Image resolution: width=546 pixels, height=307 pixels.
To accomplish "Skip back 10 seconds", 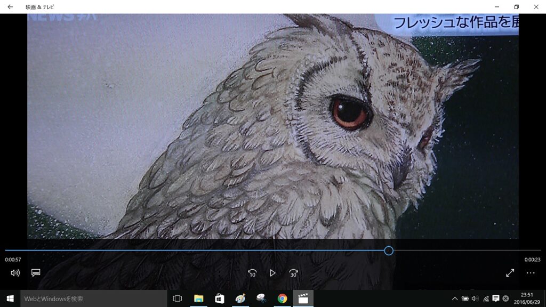I will [252, 273].
